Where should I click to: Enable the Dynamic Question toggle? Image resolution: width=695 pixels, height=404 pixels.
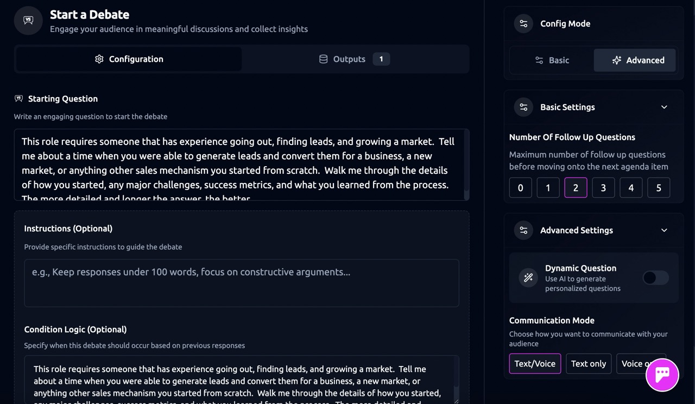[x=655, y=277]
